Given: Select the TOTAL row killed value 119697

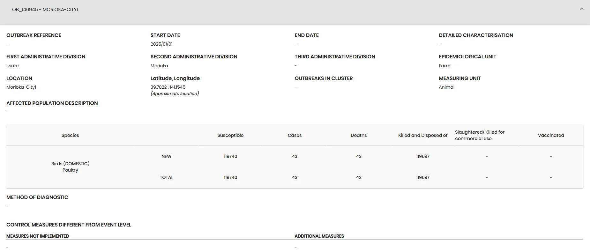Looking at the screenshot, I should 423,177.
